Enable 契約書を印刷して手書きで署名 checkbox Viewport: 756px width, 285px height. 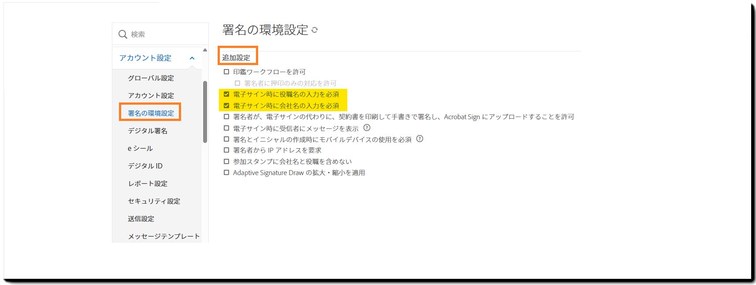[x=226, y=117]
